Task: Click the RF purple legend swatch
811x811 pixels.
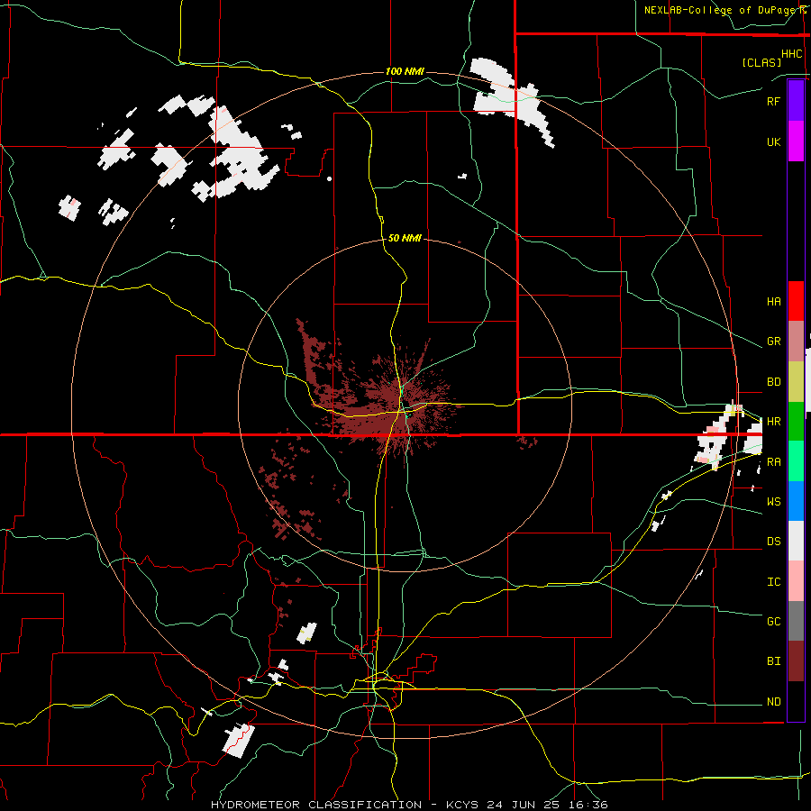Action: pos(796,101)
